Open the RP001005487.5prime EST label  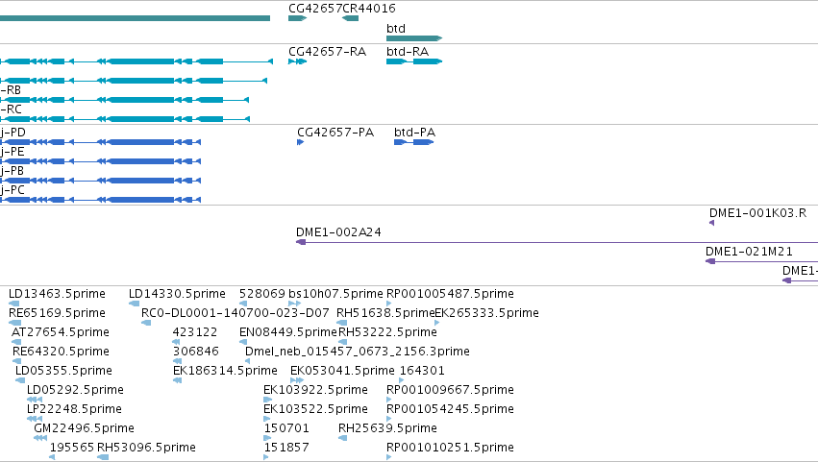tap(450, 294)
